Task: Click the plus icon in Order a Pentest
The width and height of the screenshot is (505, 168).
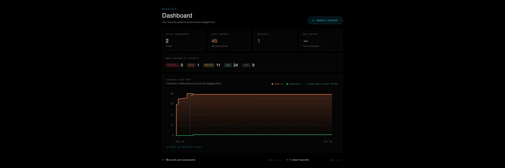Action: tap(313, 21)
